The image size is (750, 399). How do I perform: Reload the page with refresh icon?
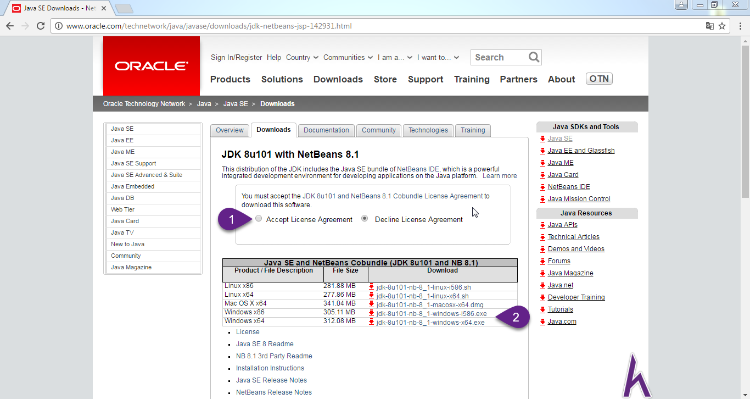pos(41,26)
